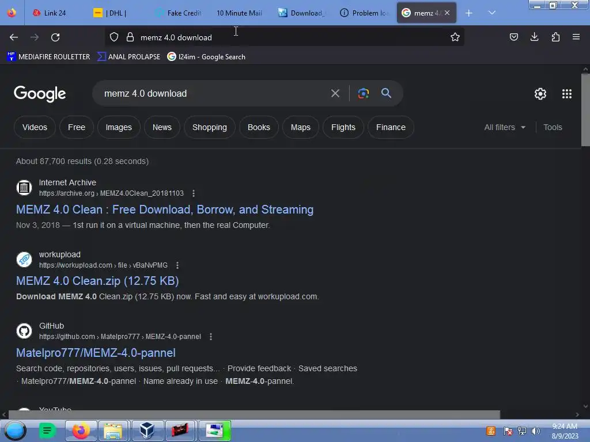The height and width of the screenshot is (442, 590).
Task: Filter results by Maps
Action: point(300,127)
